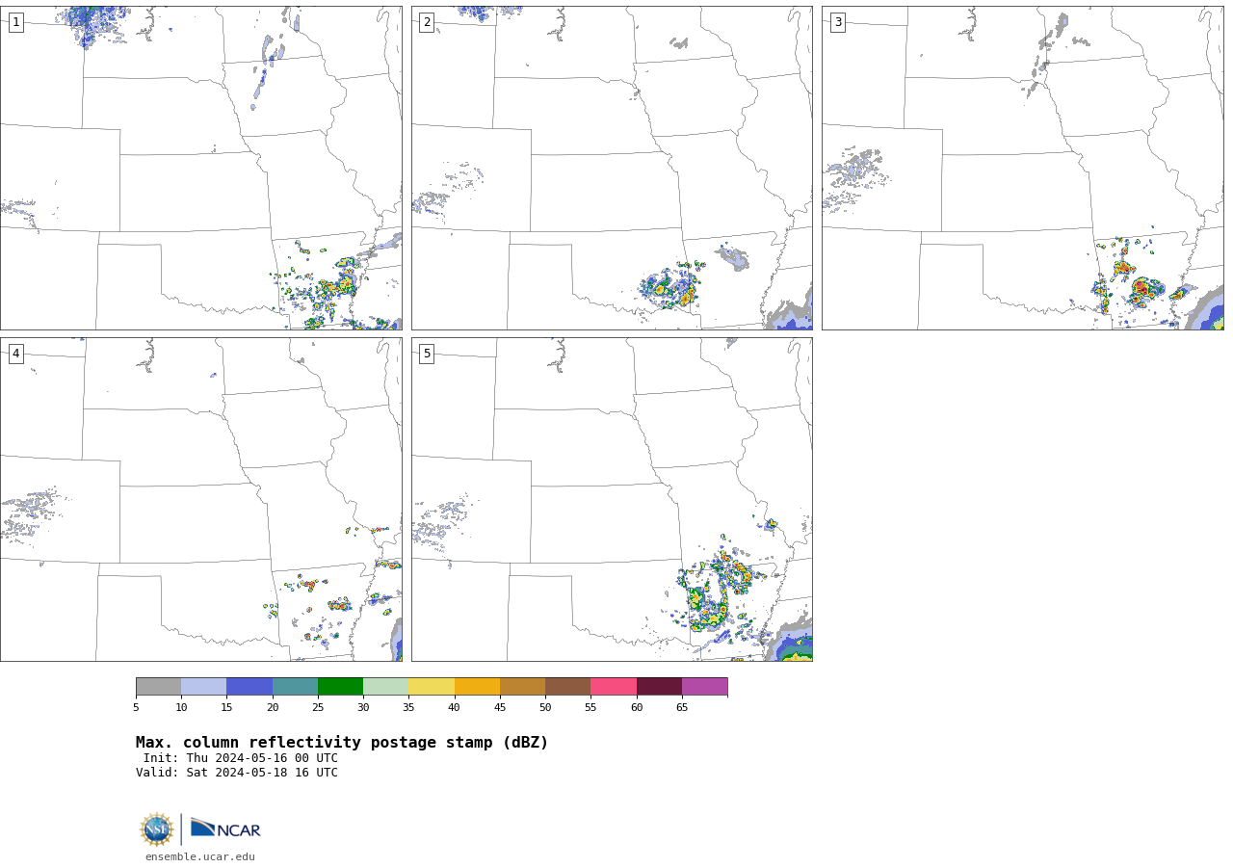Click the pink 55-60 dBZ swatch
This screenshot has height=868, width=1233.
coord(614,686)
